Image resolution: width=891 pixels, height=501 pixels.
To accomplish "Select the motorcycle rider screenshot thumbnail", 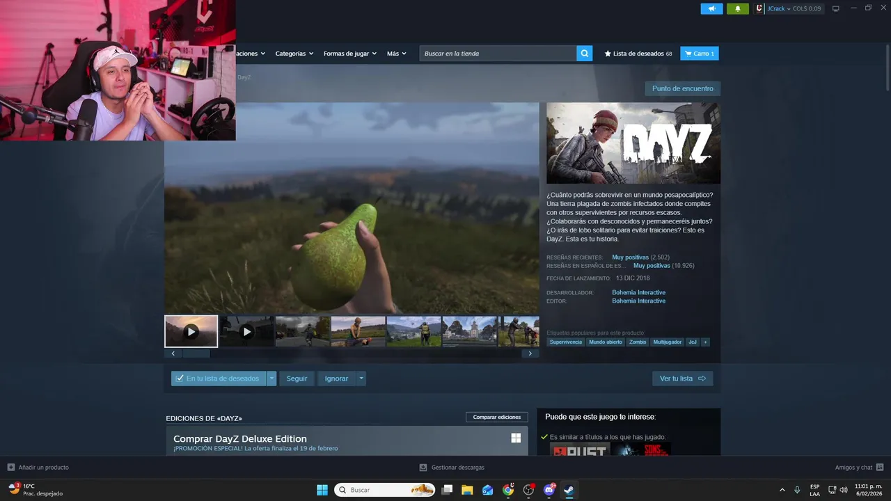I will coord(302,331).
